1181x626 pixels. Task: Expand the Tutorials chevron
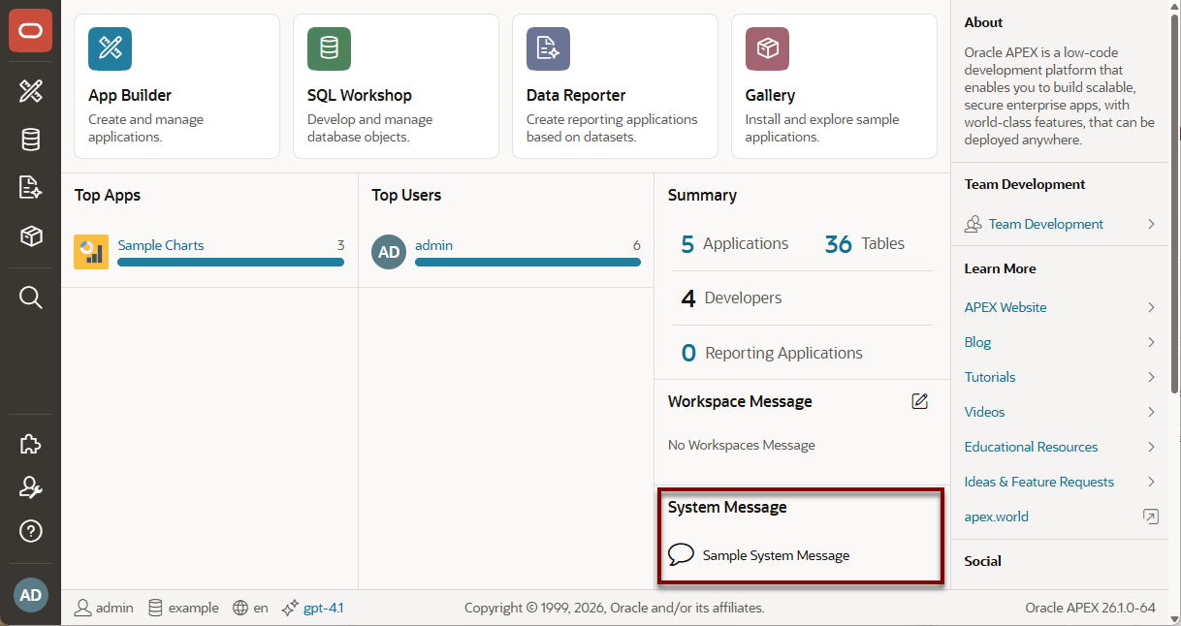1151,377
